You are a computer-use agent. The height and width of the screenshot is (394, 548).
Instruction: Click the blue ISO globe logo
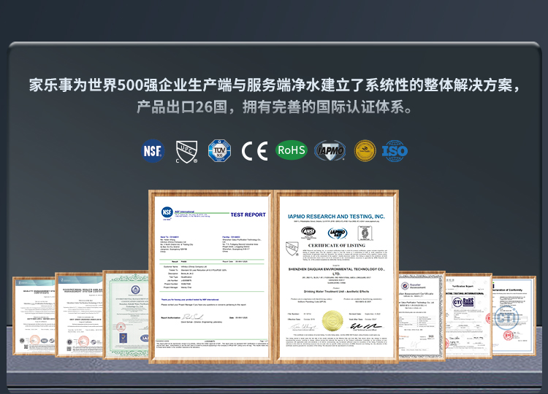click(x=395, y=151)
